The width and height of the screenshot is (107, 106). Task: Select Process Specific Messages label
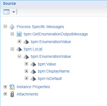(x=40, y=27)
